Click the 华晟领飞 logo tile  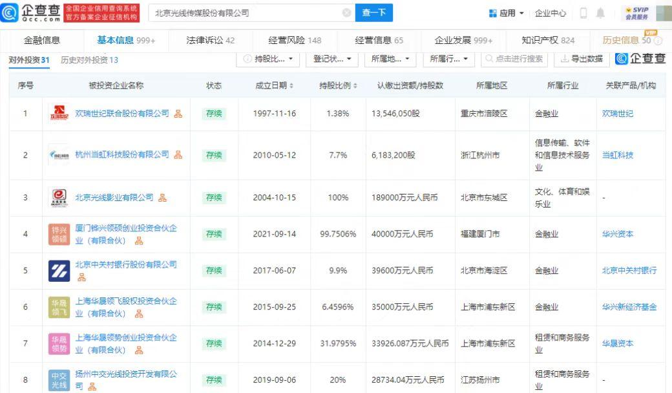[59, 307]
